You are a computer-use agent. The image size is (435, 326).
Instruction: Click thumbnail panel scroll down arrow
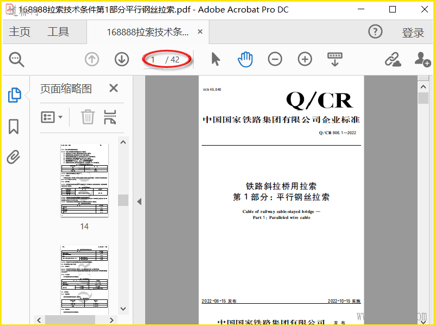[123, 309]
